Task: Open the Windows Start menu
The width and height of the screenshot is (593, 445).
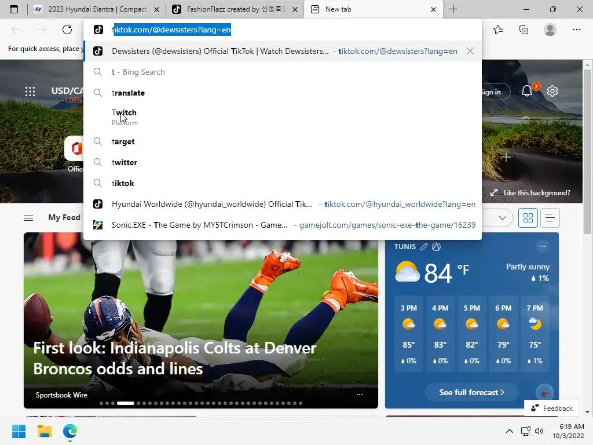Action: (19, 431)
